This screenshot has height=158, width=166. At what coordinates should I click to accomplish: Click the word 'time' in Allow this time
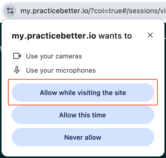point(99,115)
